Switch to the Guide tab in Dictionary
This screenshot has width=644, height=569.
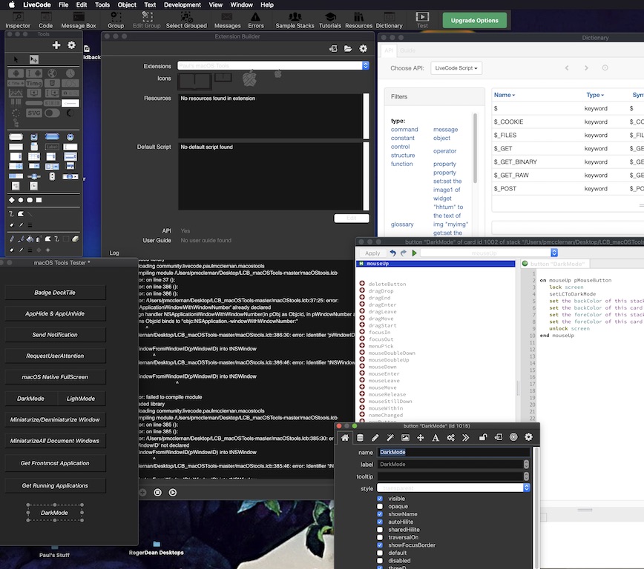pyautogui.click(x=408, y=51)
